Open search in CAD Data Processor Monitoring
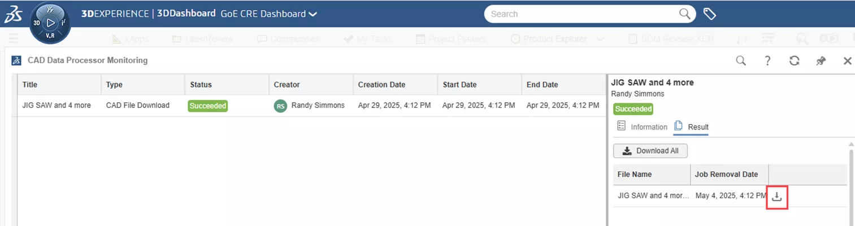Viewport: 855px width, 226px height. point(740,61)
